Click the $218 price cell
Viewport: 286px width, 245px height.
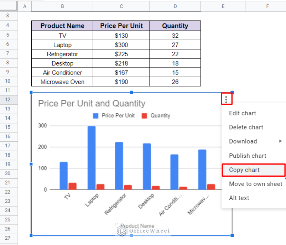(x=121, y=63)
